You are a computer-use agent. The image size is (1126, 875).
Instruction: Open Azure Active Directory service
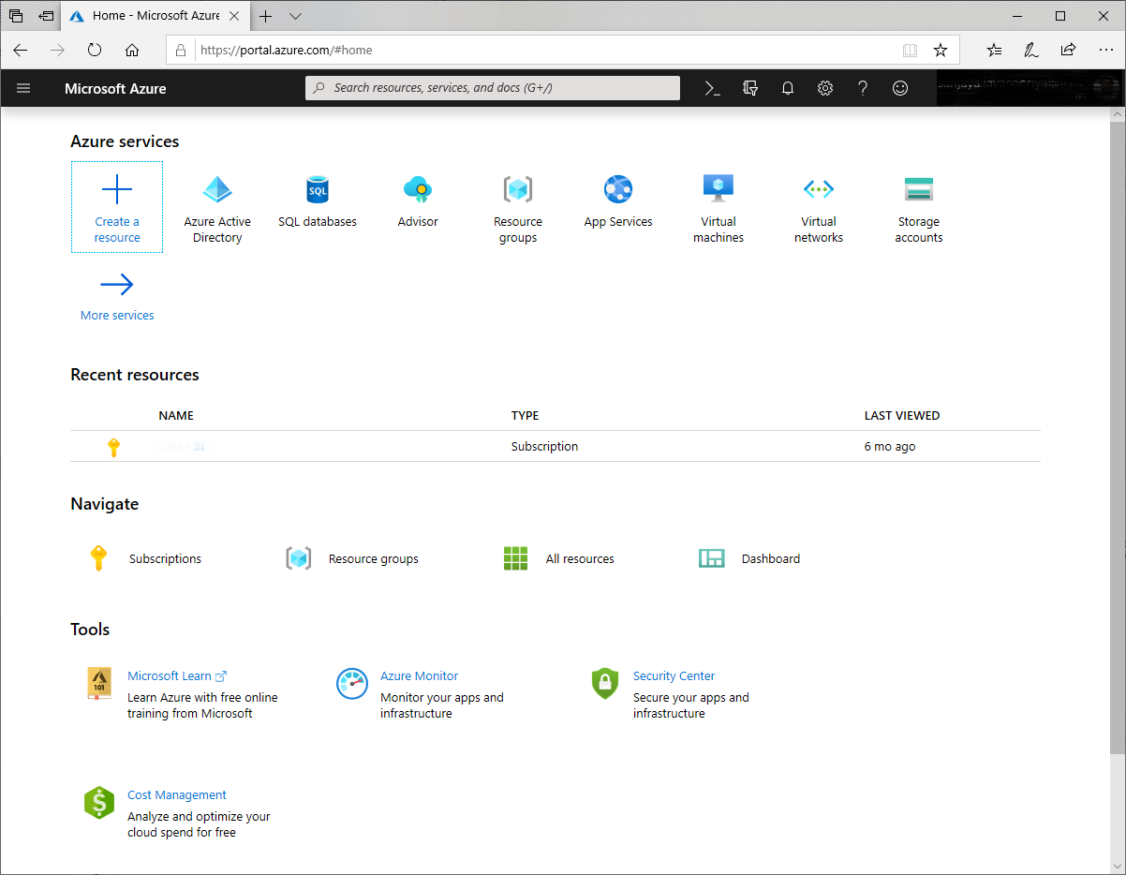pyautogui.click(x=217, y=209)
